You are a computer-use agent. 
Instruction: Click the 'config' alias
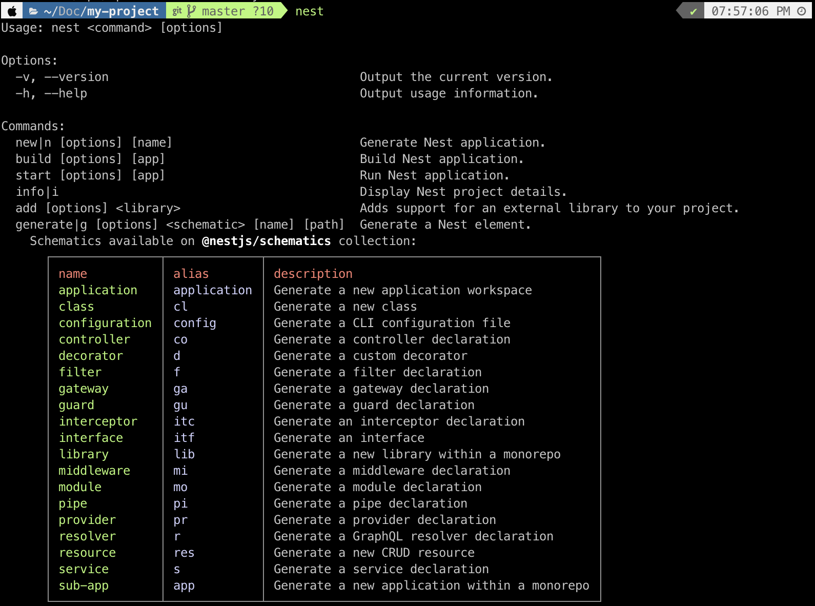(x=195, y=323)
